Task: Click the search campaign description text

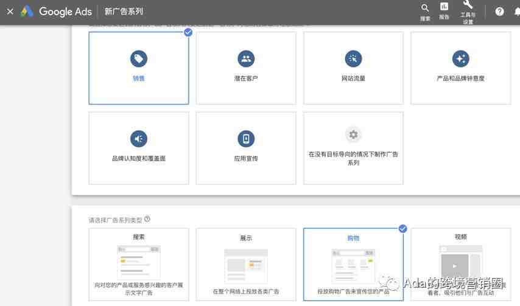Action: click(139, 289)
